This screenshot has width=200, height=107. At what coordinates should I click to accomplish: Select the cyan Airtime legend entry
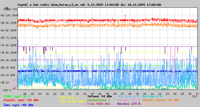coord(152,96)
